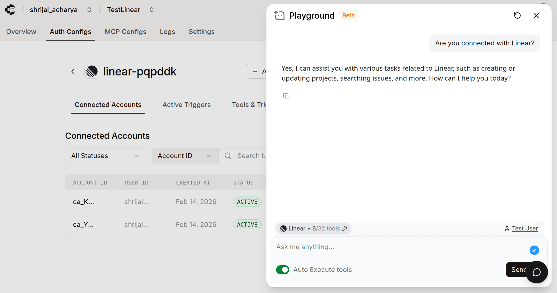Switch to MCP Configs tab
This screenshot has width=557, height=293.
[126, 32]
